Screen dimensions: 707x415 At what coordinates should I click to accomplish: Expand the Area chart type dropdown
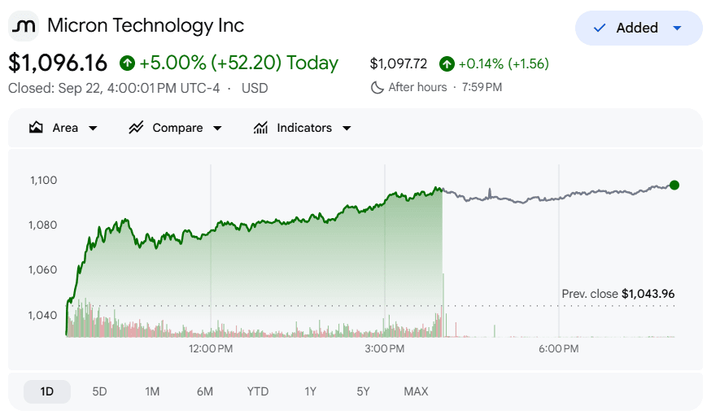coord(93,128)
